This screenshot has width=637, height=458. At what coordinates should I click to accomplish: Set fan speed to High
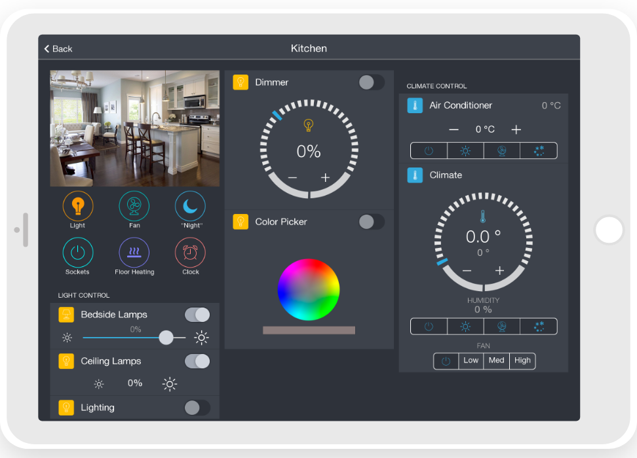click(522, 361)
